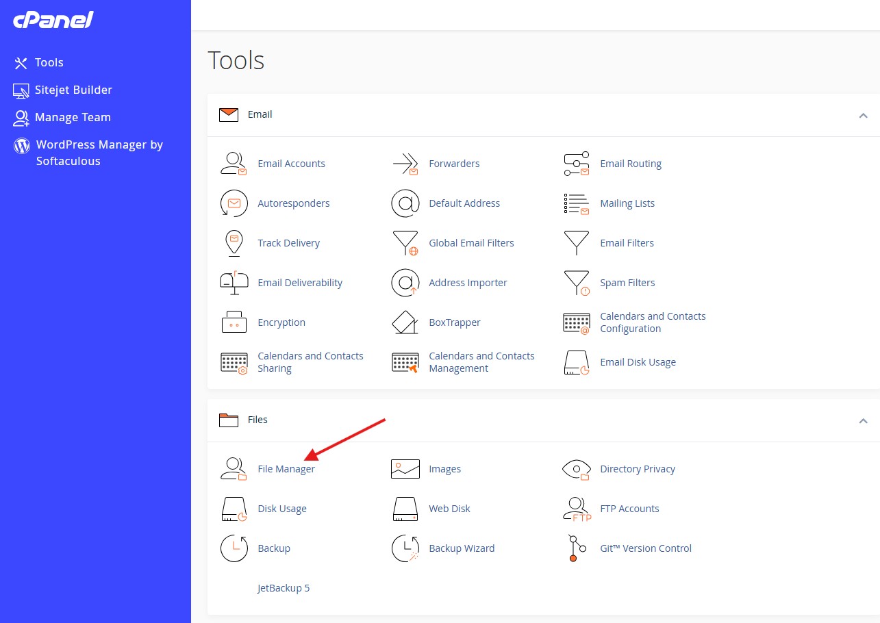This screenshot has height=623, width=880.
Task: Collapse the Files section chevron
Action: 863,421
